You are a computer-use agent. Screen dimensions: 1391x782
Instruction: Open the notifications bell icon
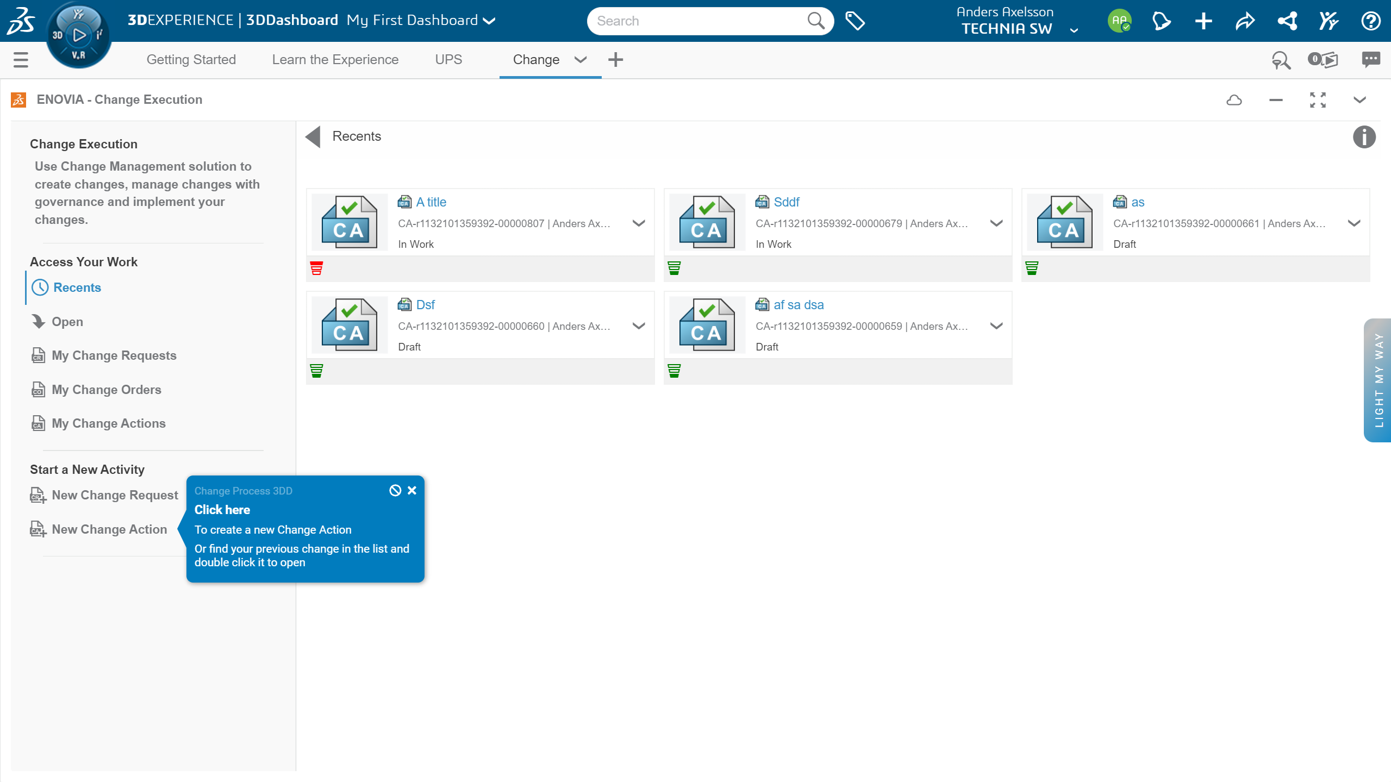(1161, 21)
